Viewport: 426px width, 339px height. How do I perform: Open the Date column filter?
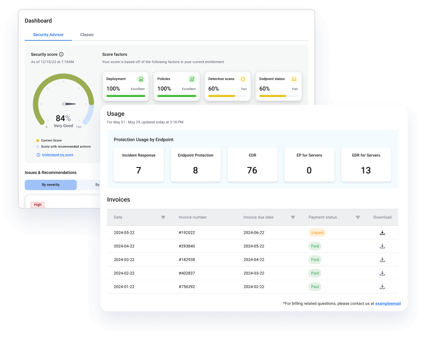point(163,217)
